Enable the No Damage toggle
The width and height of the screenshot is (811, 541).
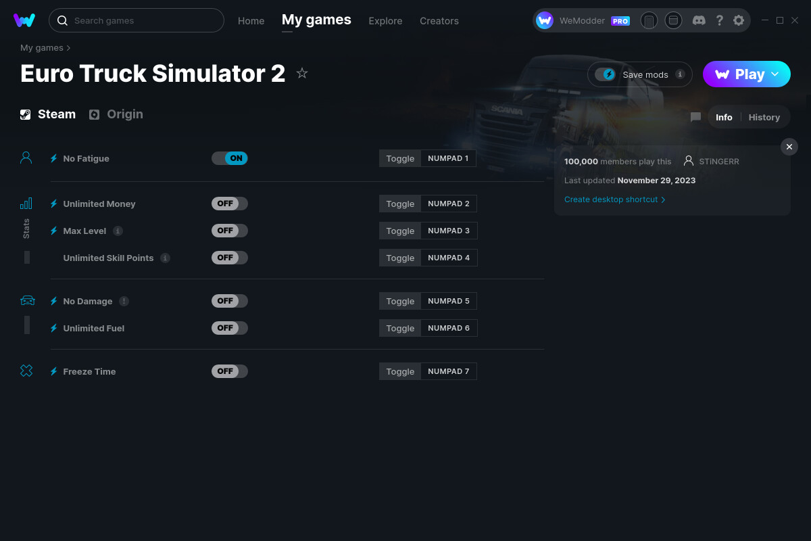[x=230, y=301]
